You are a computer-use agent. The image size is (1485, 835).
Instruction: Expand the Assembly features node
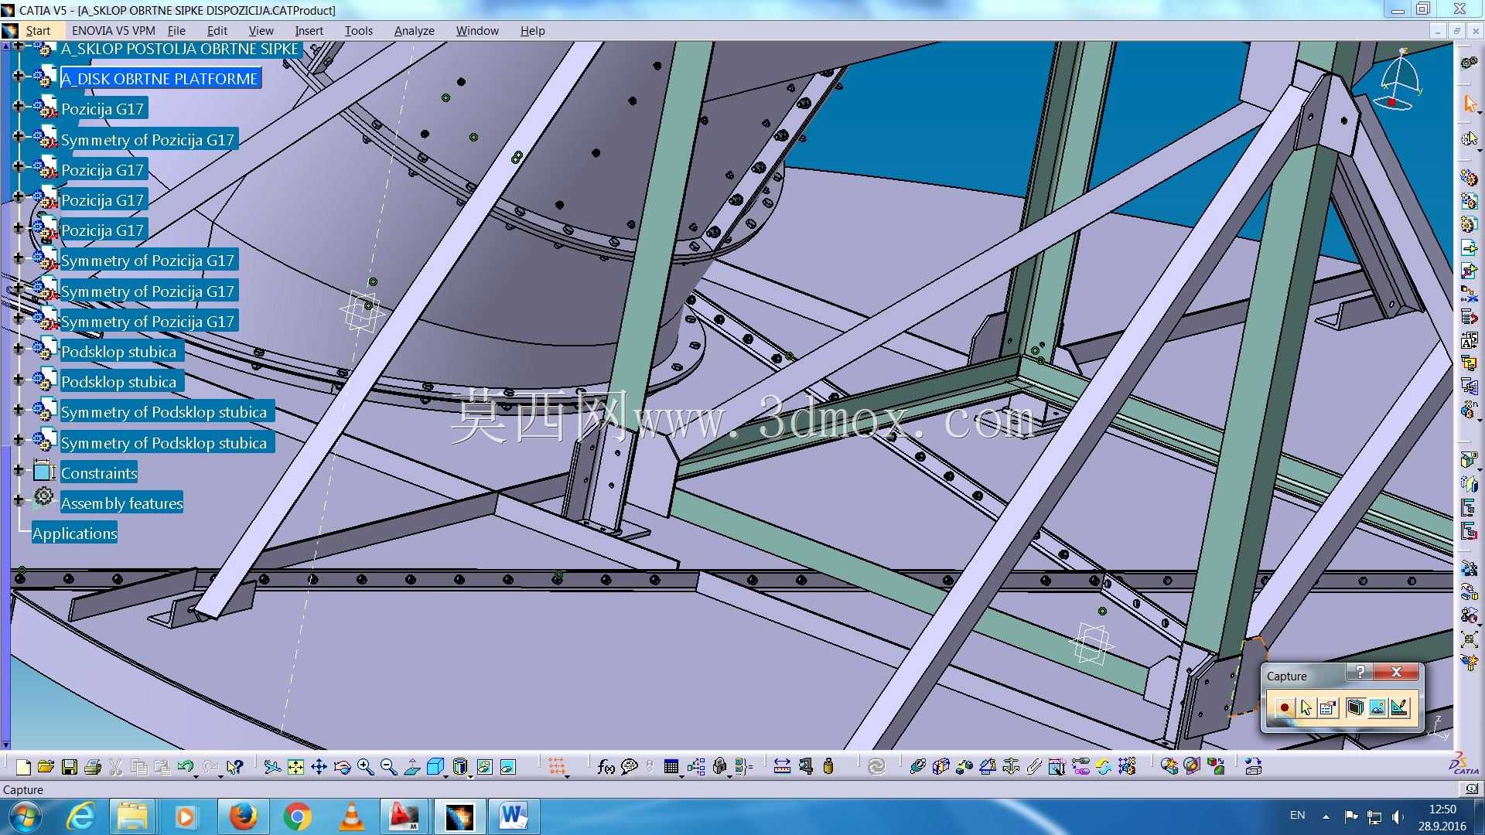19,500
